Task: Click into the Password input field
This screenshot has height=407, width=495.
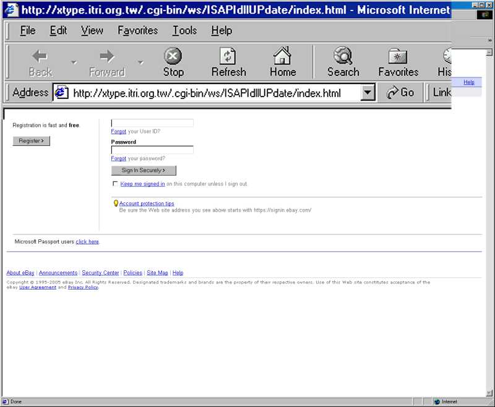Action: coord(152,150)
